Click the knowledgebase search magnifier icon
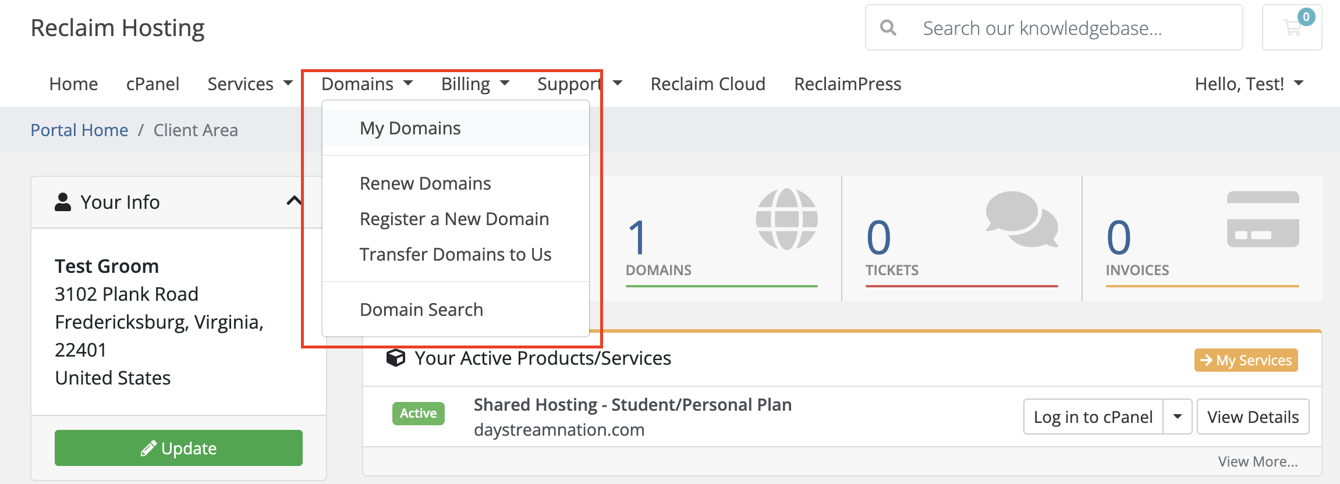Image resolution: width=1340 pixels, height=484 pixels. point(888,27)
